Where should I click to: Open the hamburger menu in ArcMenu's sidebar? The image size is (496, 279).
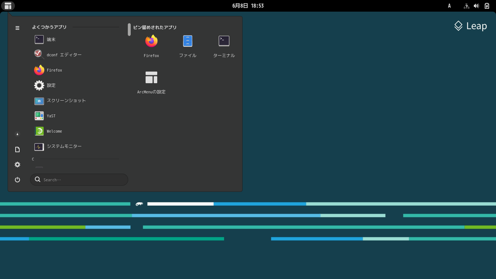tap(17, 28)
